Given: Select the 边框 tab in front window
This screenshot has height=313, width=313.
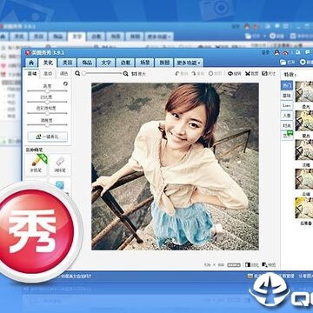Looking at the screenshot, I should coord(125,63).
